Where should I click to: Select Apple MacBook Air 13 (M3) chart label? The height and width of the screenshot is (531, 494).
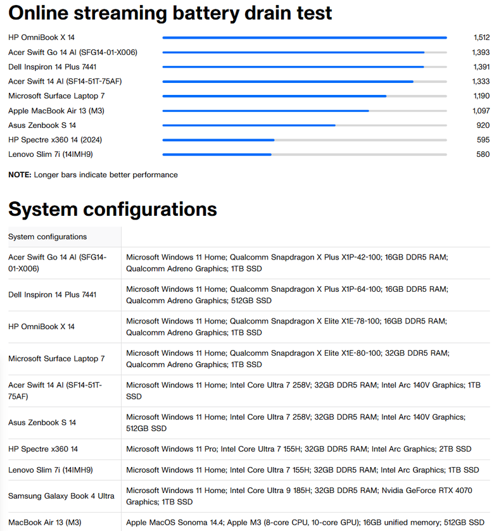[x=56, y=111]
